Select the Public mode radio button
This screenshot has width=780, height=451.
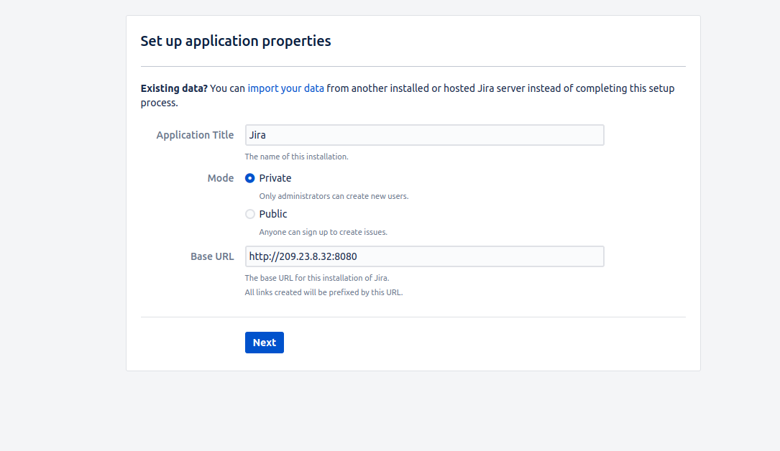pyautogui.click(x=250, y=214)
